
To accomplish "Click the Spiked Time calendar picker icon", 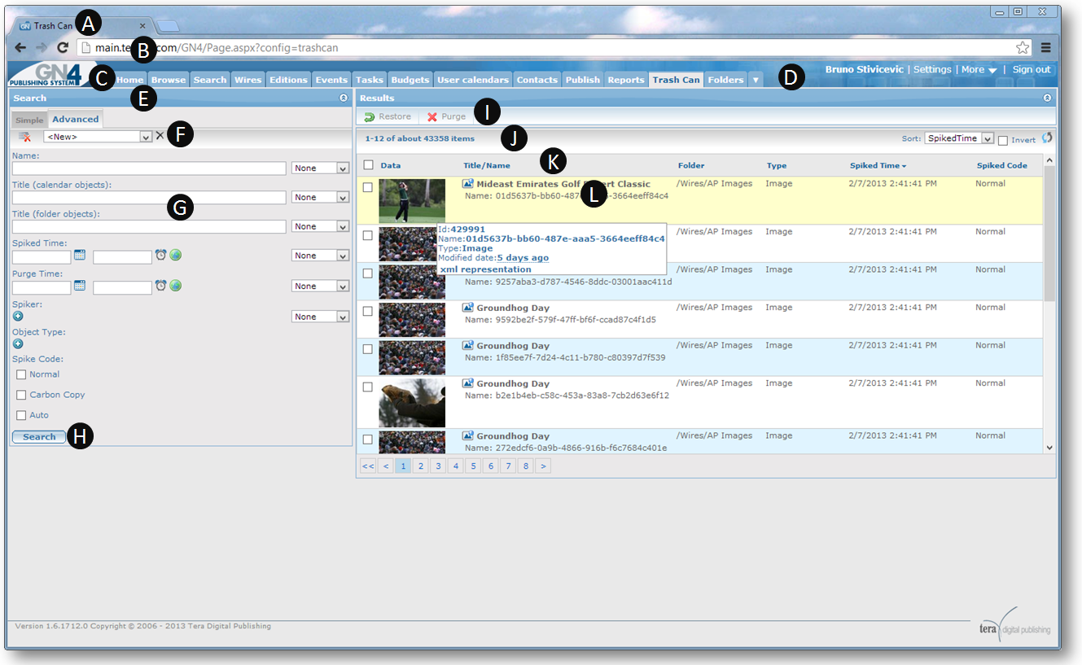I will (x=80, y=255).
